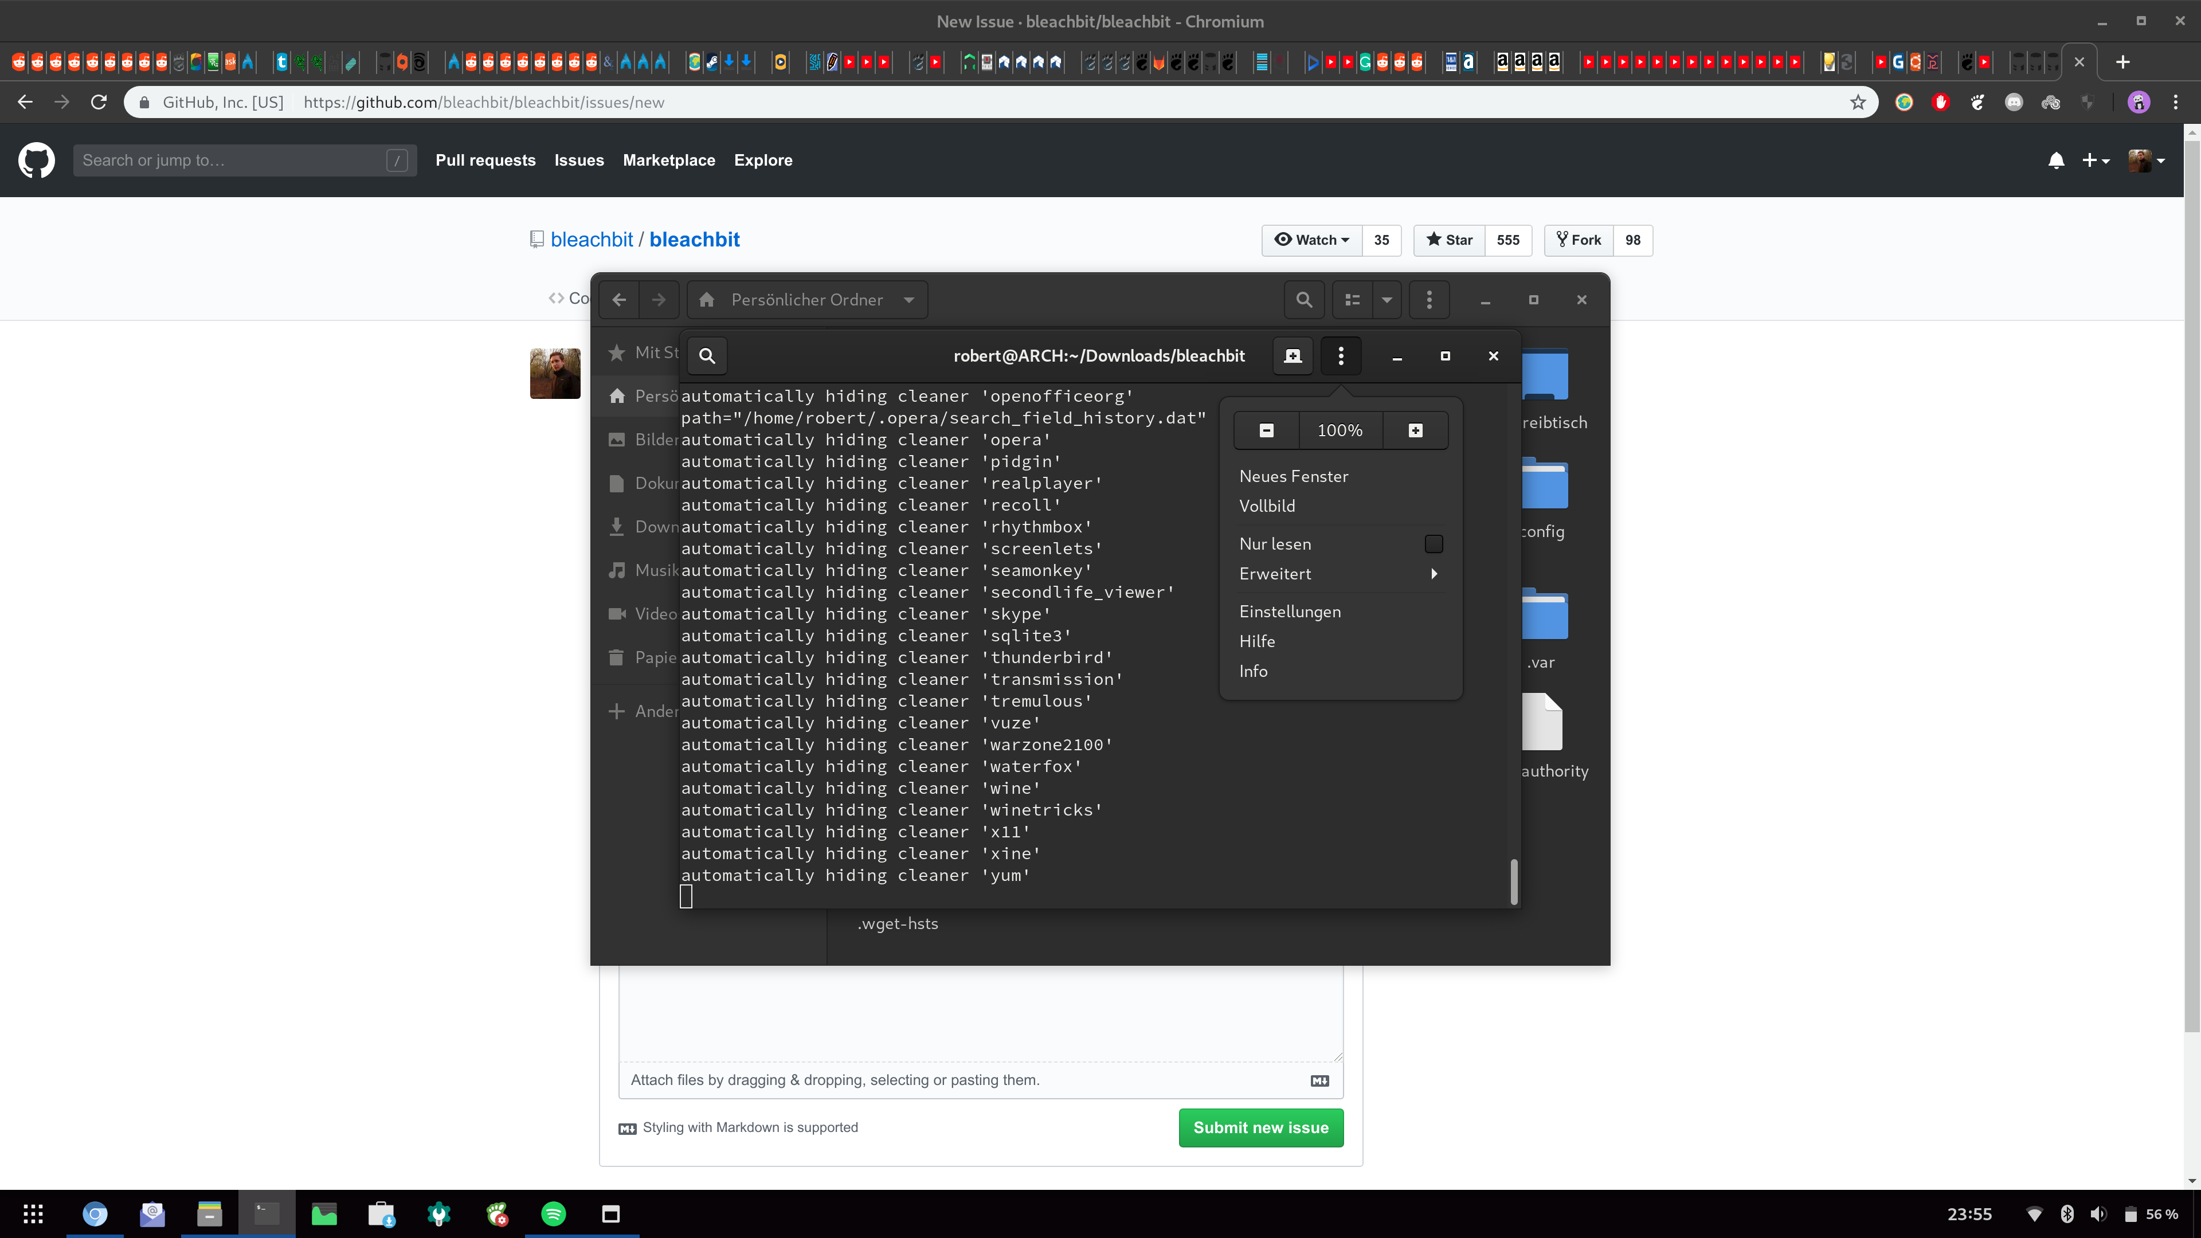The height and width of the screenshot is (1238, 2201).
Task: Click the GitHub notifications bell
Action: (x=2057, y=160)
